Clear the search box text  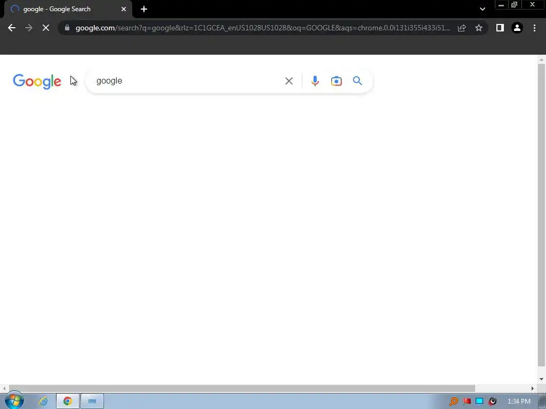[x=288, y=81]
